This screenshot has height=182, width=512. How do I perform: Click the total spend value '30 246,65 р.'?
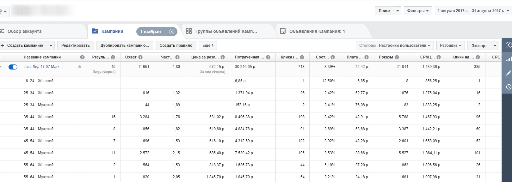245,67
